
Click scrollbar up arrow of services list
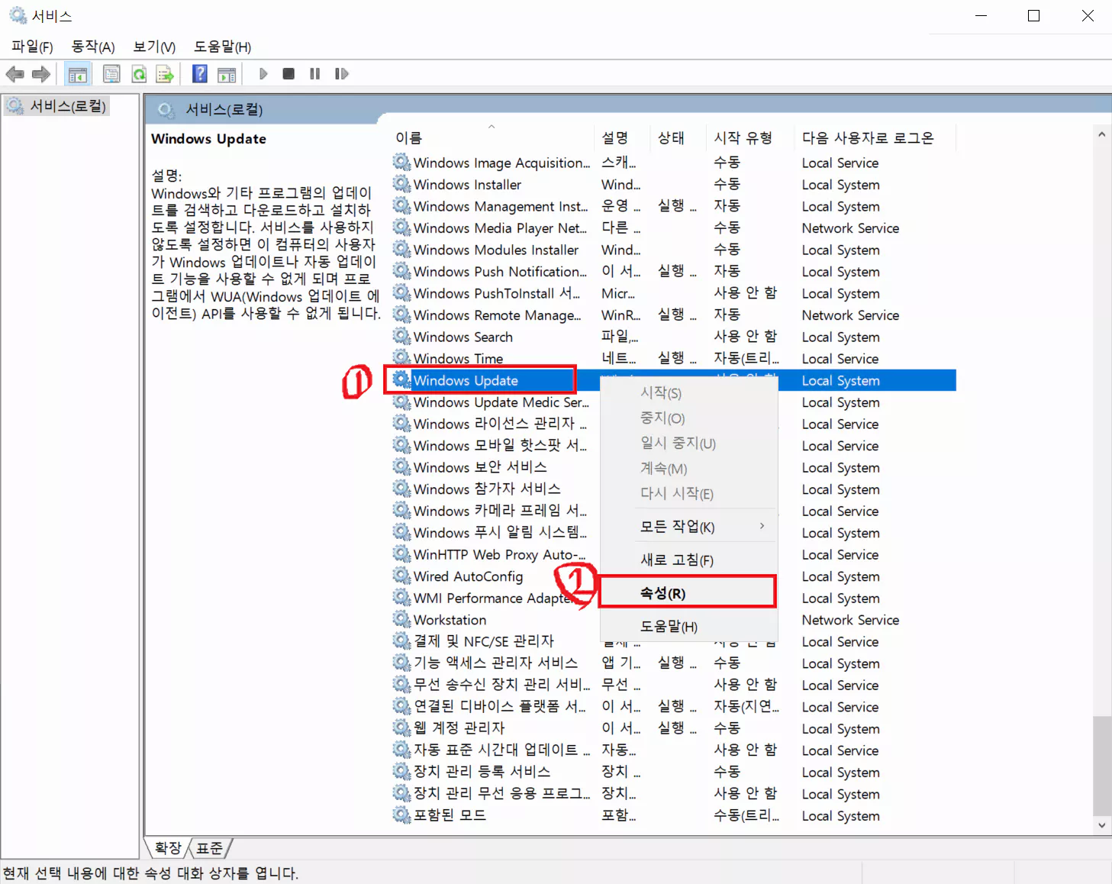[x=1101, y=134]
